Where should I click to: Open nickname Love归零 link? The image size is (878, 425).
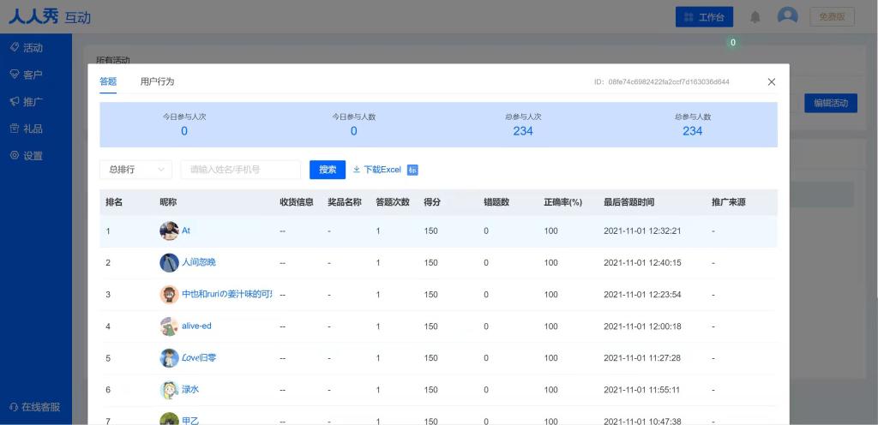tap(199, 357)
